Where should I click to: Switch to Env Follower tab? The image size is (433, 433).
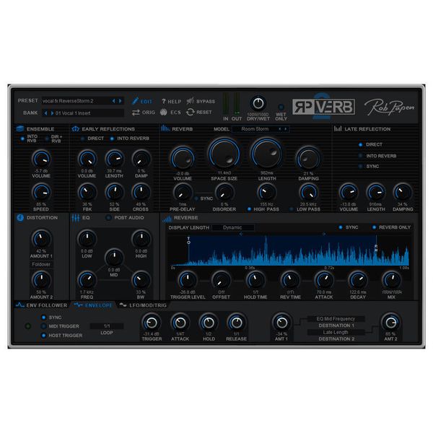click(42, 305)
